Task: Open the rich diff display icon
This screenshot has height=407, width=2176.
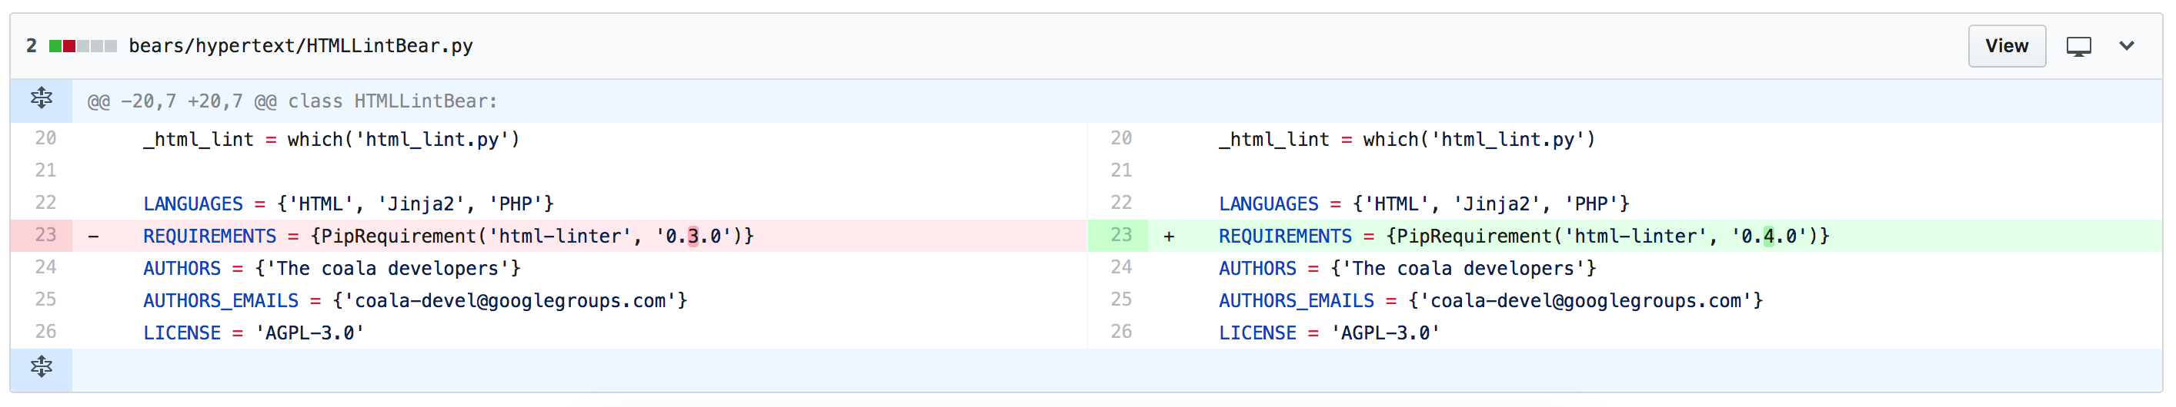Action: coord(2079,46)
